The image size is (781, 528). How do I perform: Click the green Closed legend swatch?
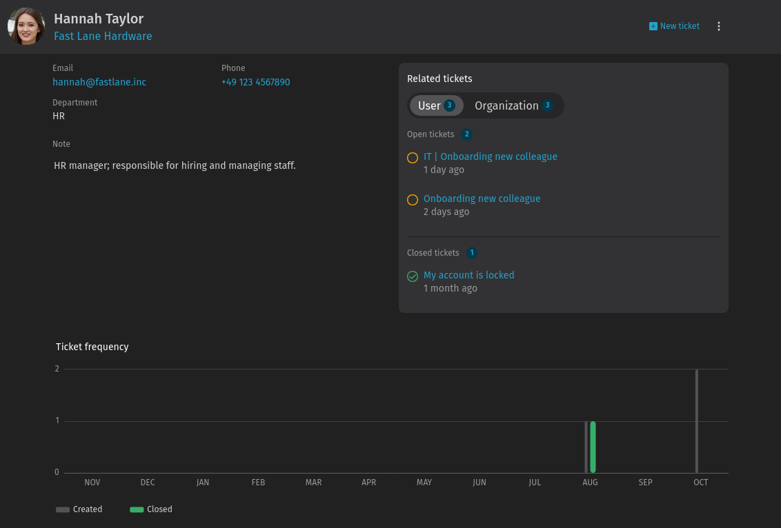(x=137, y=509)
